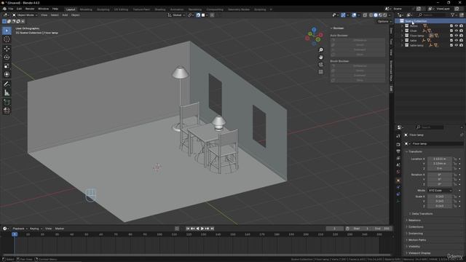Click Location X value field
The width and height of the screenshot is (466, 262).
coord(439,159)
